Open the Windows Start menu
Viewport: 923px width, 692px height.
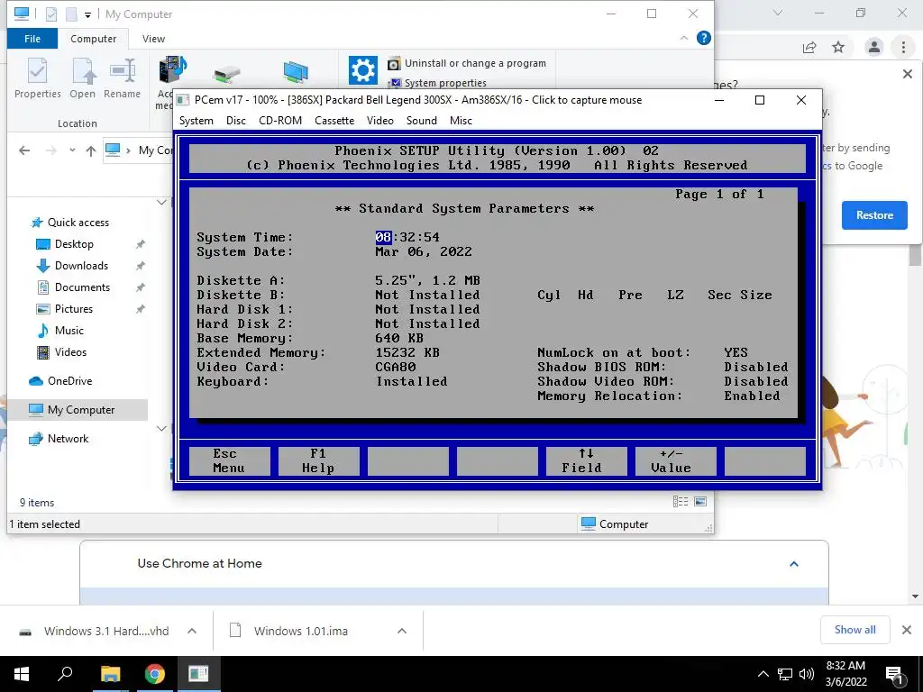pos(22,674)
